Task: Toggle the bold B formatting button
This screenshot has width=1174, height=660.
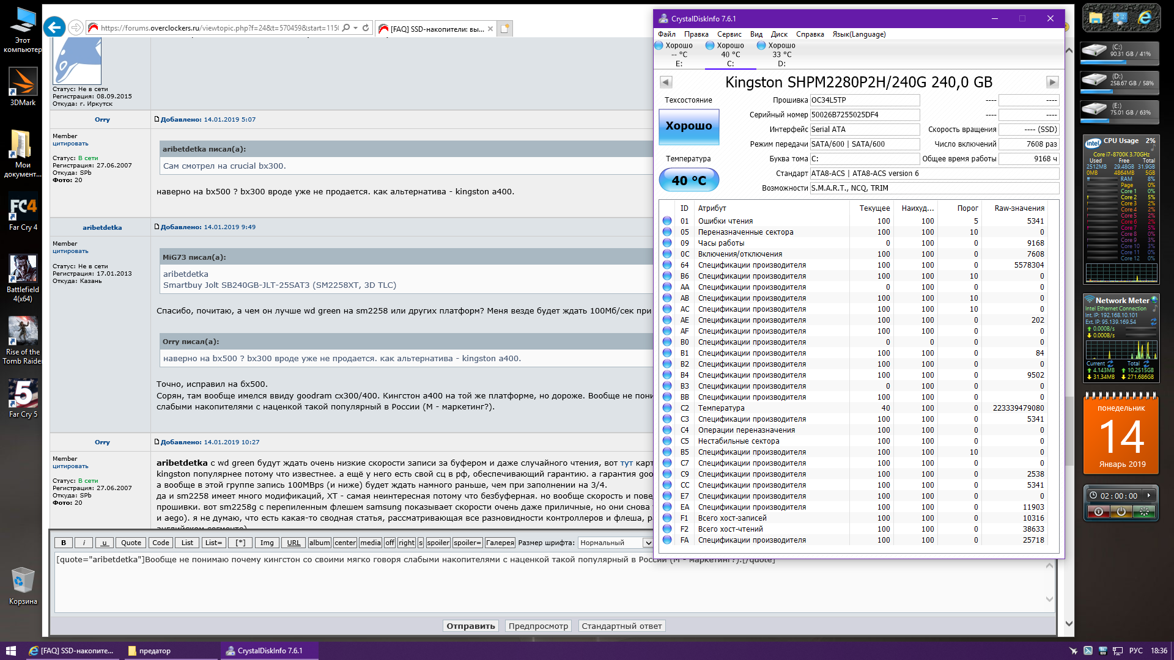Action: pos(64,543)
